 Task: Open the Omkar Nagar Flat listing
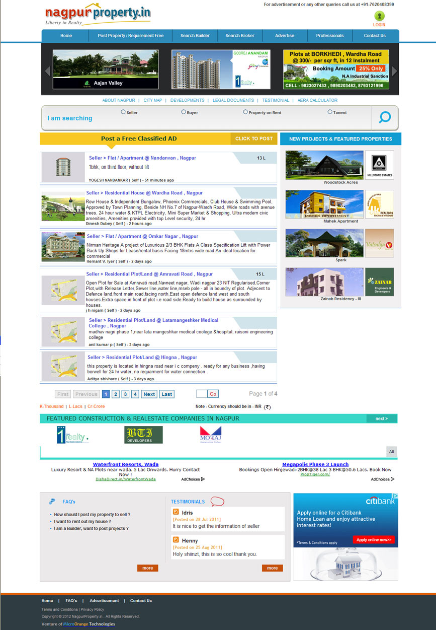(142, 236)
